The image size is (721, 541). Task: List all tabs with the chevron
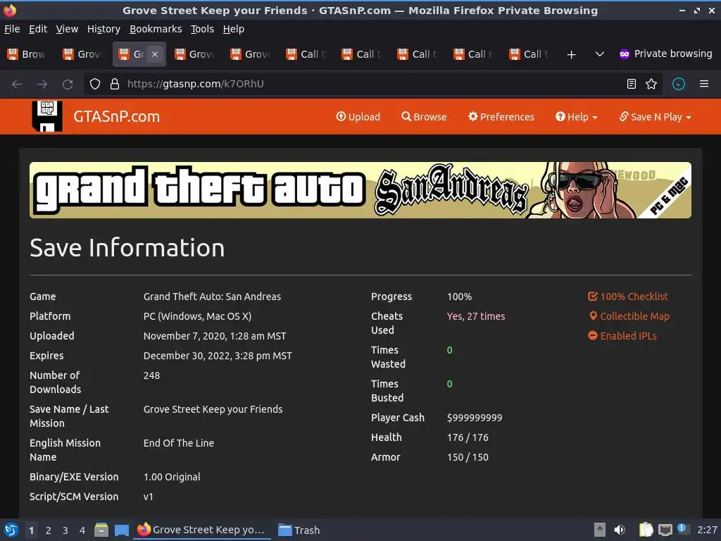click(x=600, y=54)
